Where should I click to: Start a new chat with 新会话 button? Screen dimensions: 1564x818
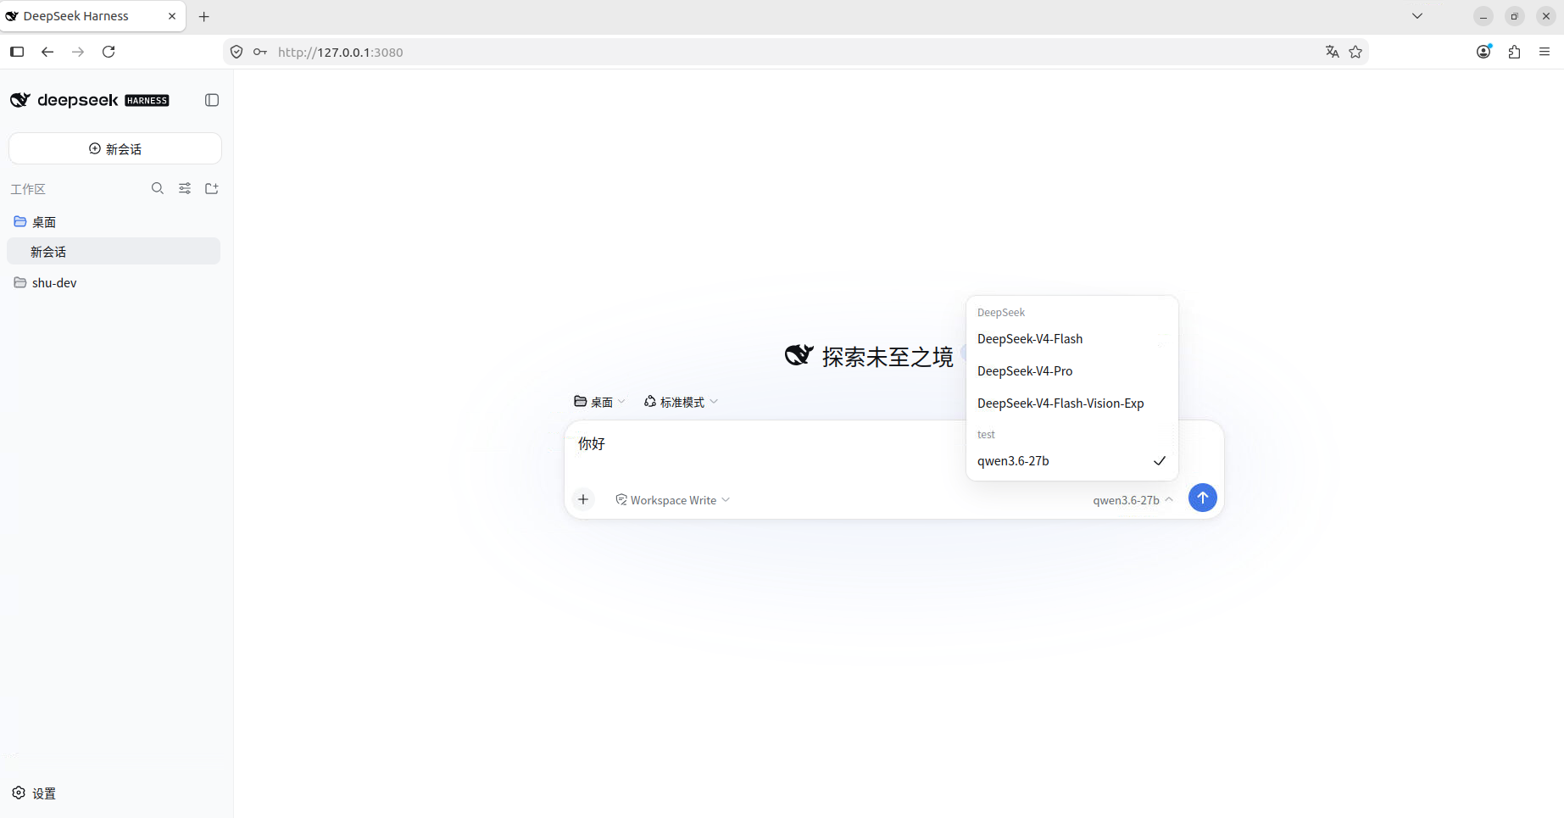115,148
